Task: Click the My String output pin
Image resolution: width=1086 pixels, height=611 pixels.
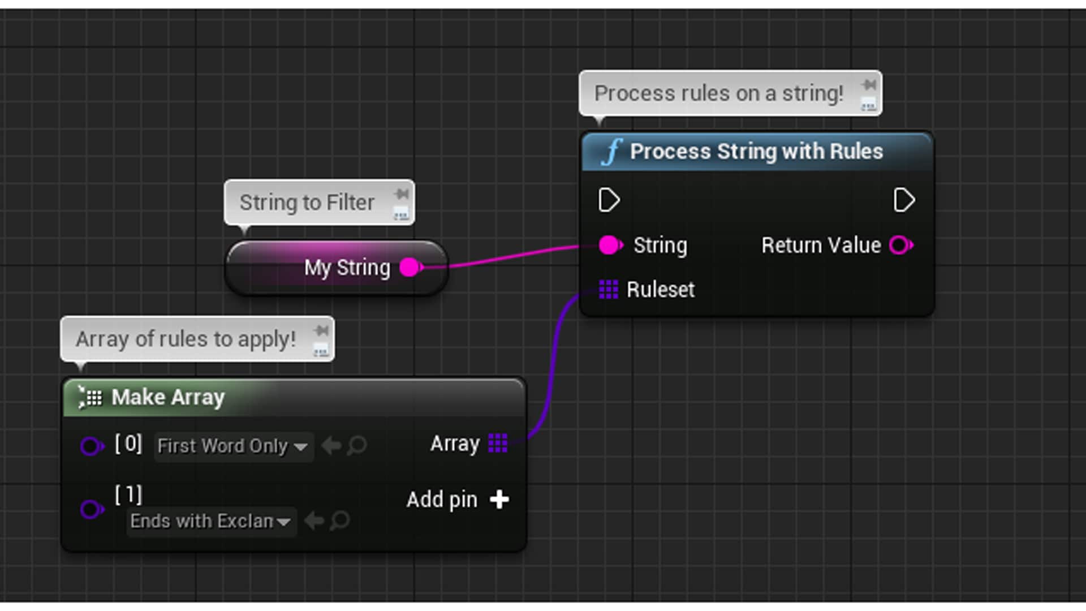Action: coord(409,267)
